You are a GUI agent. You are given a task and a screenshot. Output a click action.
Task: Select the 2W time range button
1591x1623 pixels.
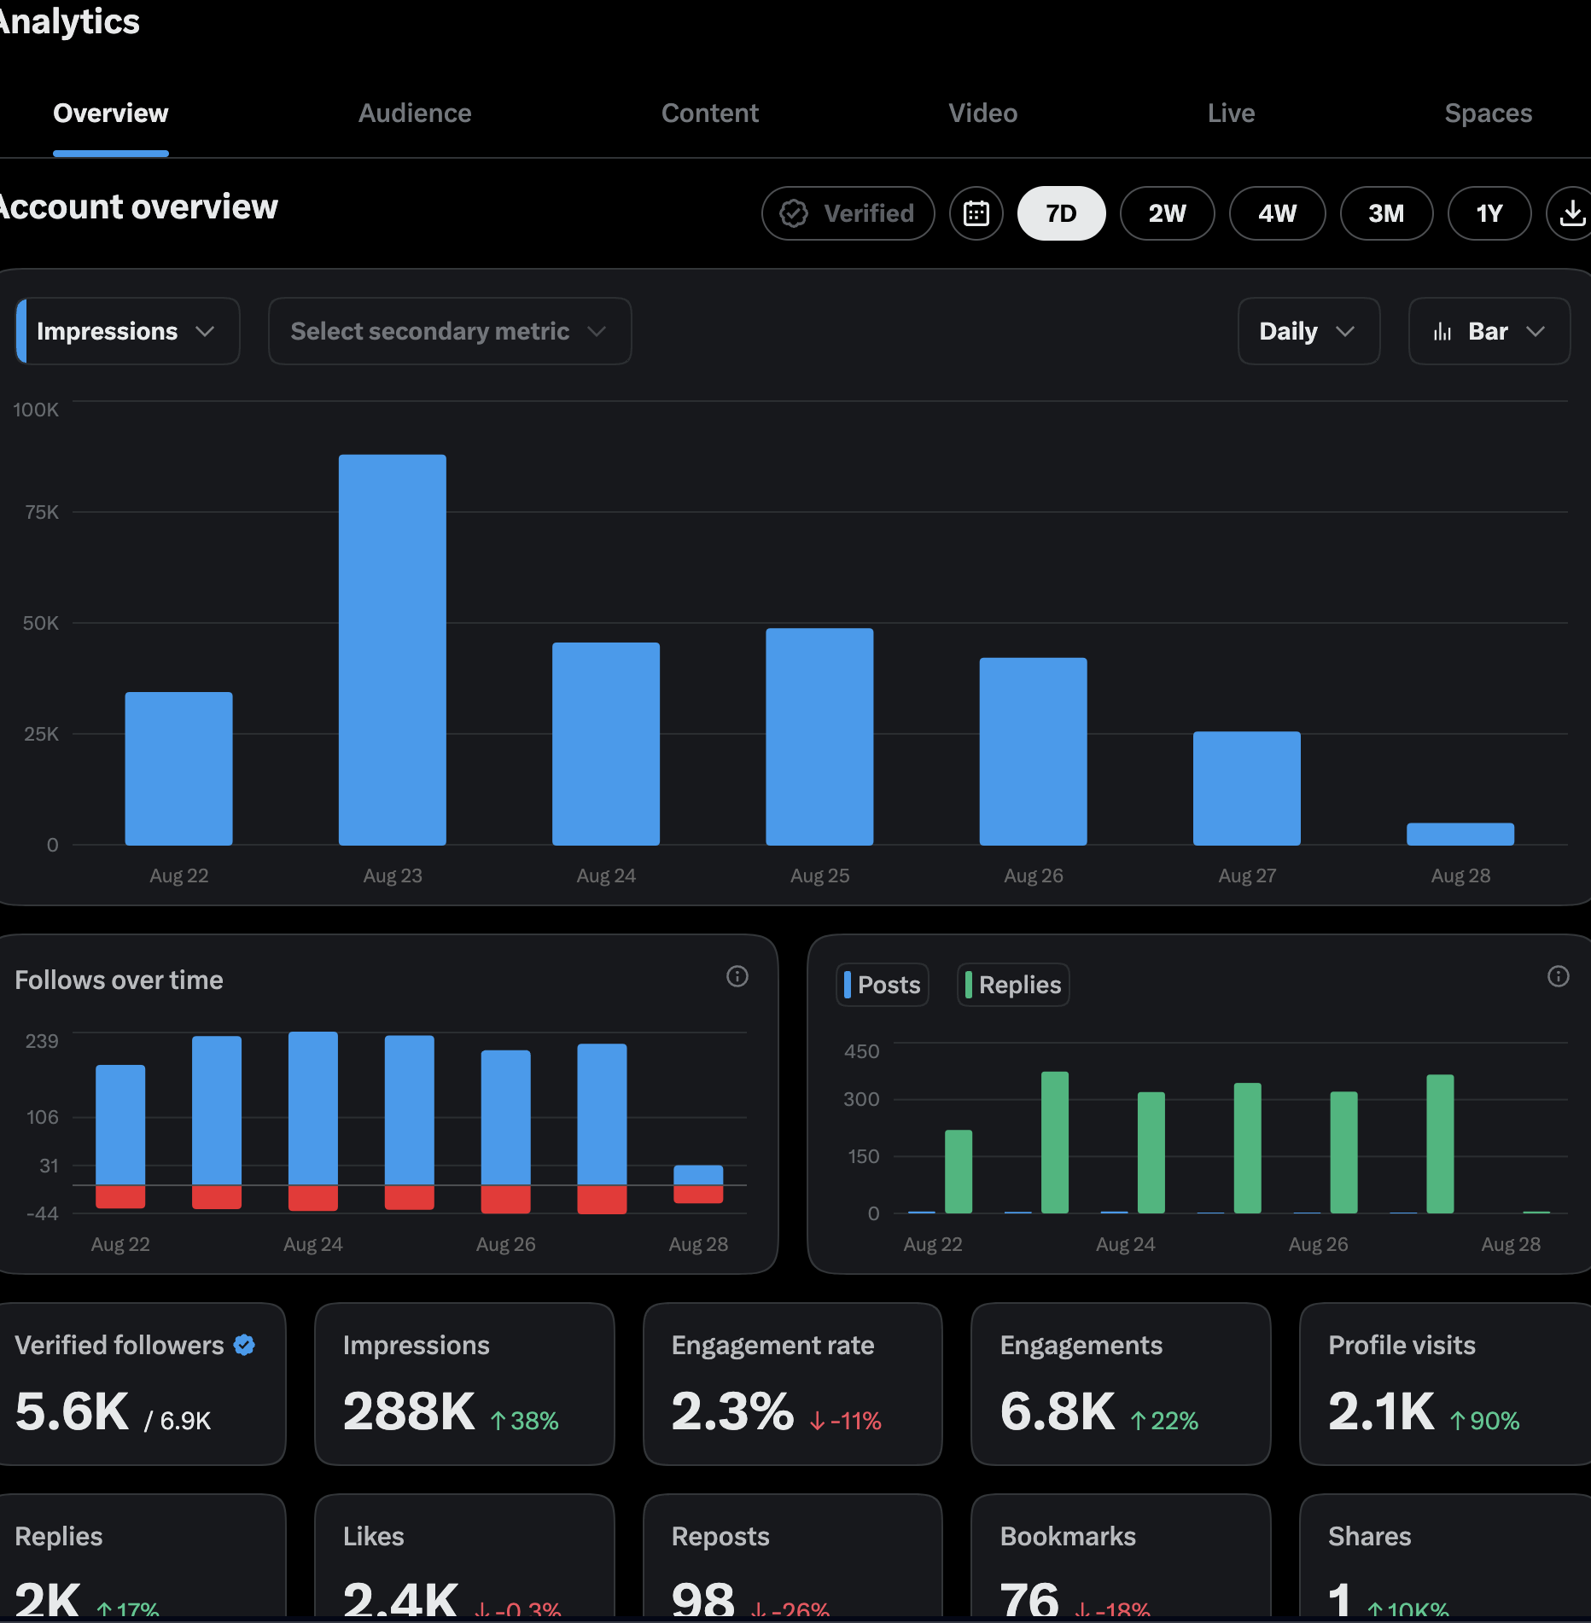pyautogui.click(x=1167, y=213)
